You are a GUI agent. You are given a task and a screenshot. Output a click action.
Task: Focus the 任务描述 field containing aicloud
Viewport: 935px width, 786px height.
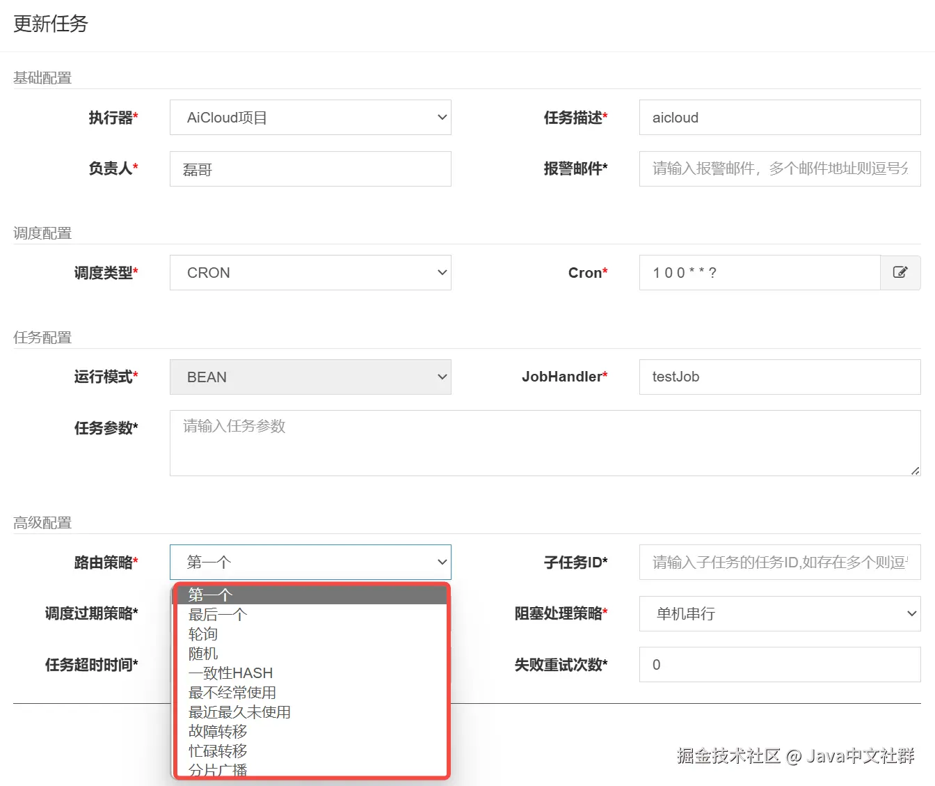(x=780, y=118)
